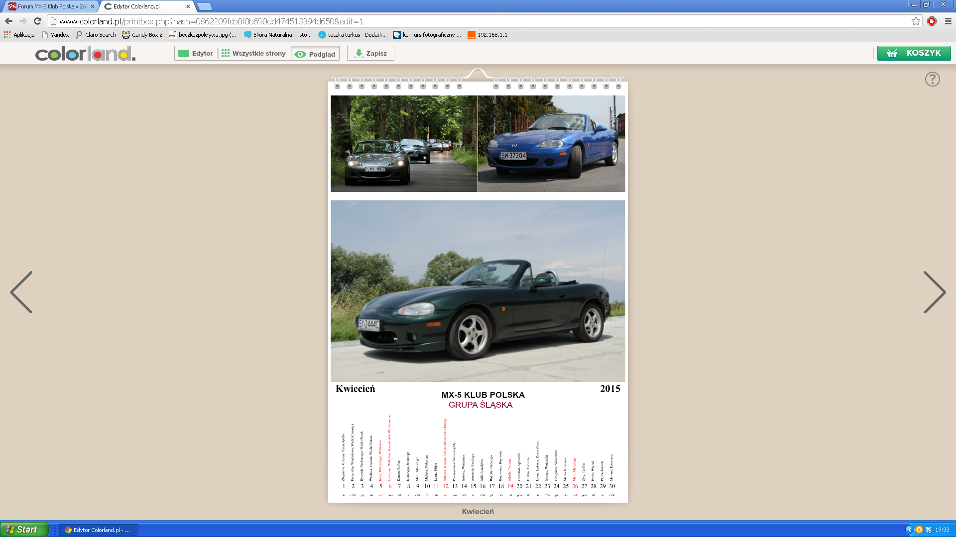Select the Edytor Colorland.pl tab
This screenshot has height=537, width=956.
click(144, 6)
